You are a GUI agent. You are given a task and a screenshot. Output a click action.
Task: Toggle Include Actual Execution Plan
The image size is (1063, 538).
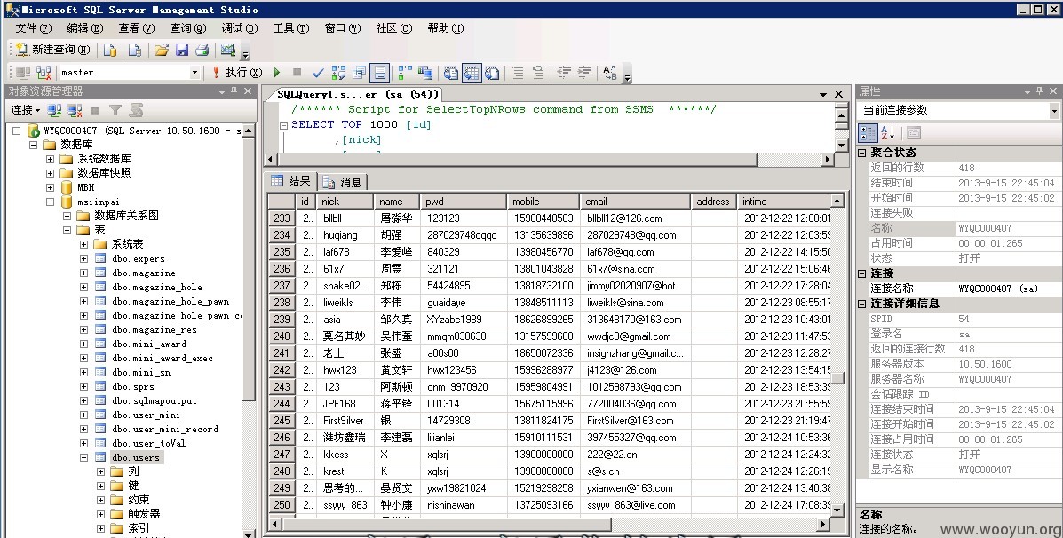click(x=406, y=73)
